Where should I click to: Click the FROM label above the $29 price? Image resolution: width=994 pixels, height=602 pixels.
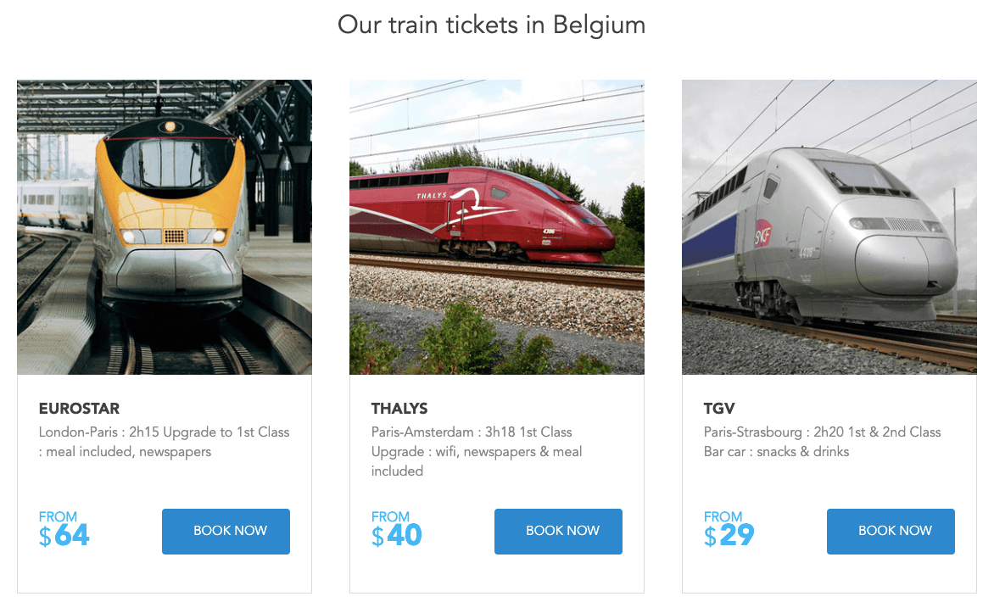pos(723,516)
